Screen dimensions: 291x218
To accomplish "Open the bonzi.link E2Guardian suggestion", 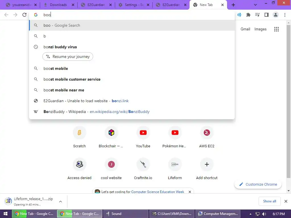I will [132, 101].
